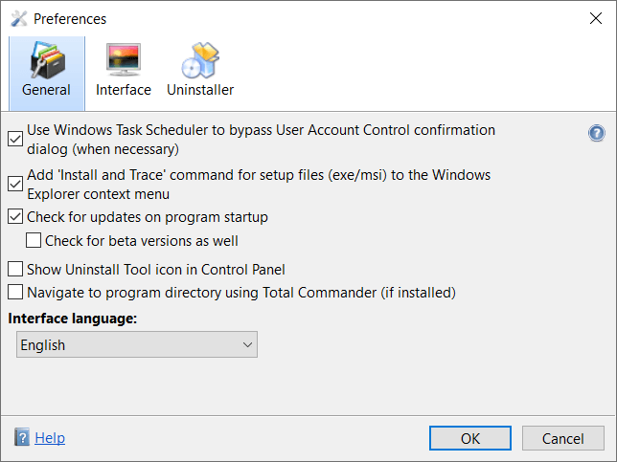The image size is (617, 462).
Task: Switch to the Interface tab label
Action: 124,90
